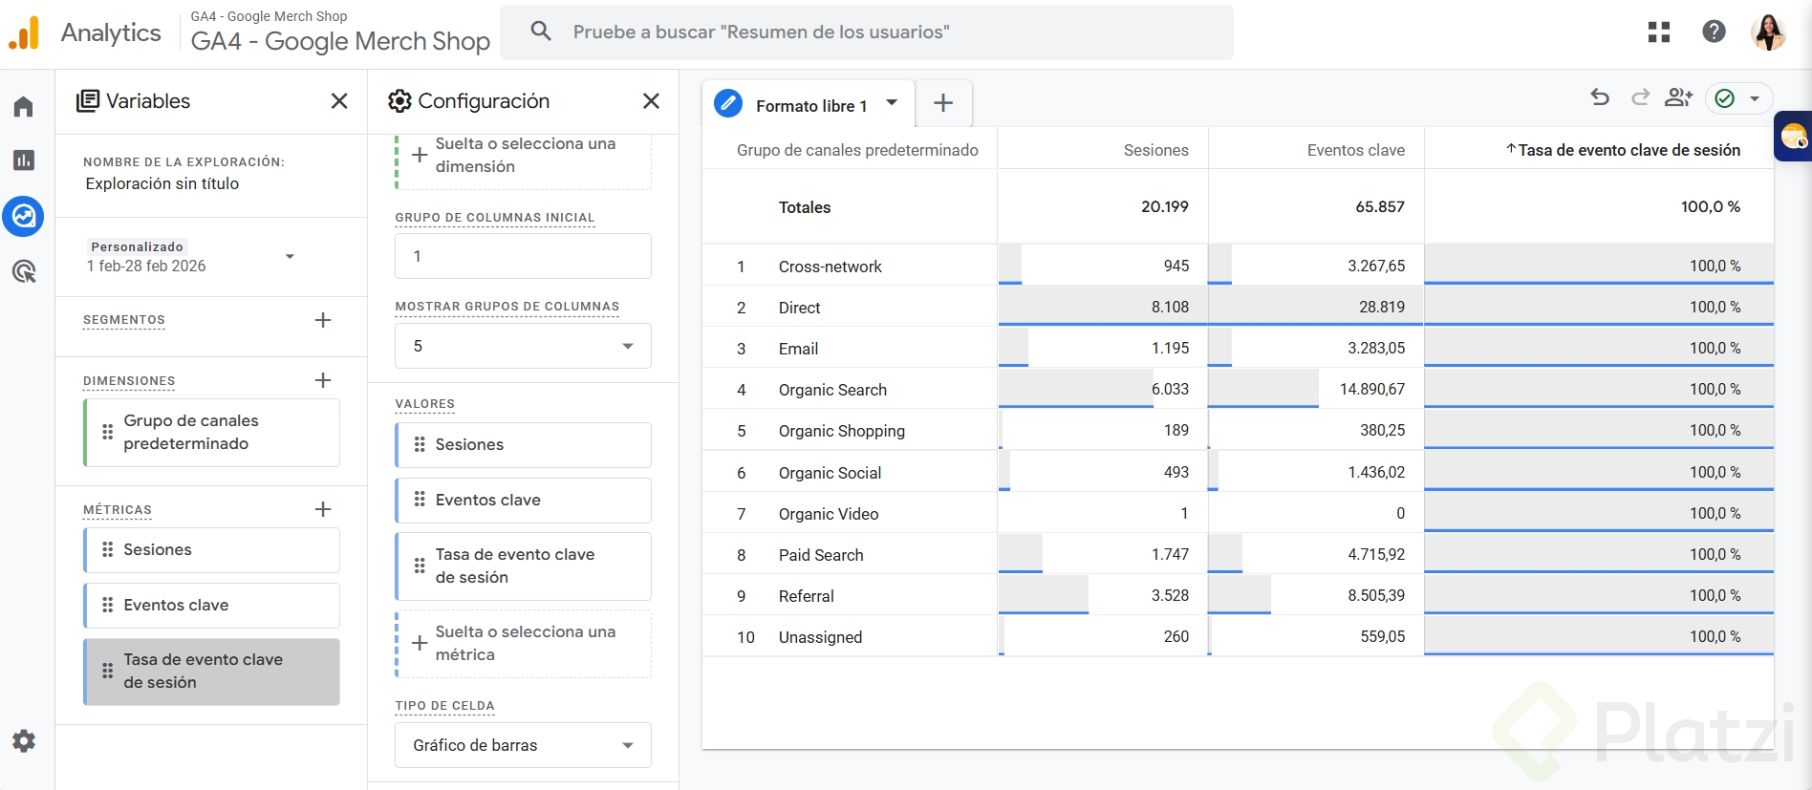Undo the last exploration change
Viewport: 1812px width, 790px height.
(x=1600, y=97)
